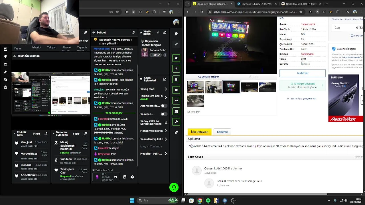365x205 pixels.
Task: Click the upload tray icon in left sidebar
Action: [5, 87]
